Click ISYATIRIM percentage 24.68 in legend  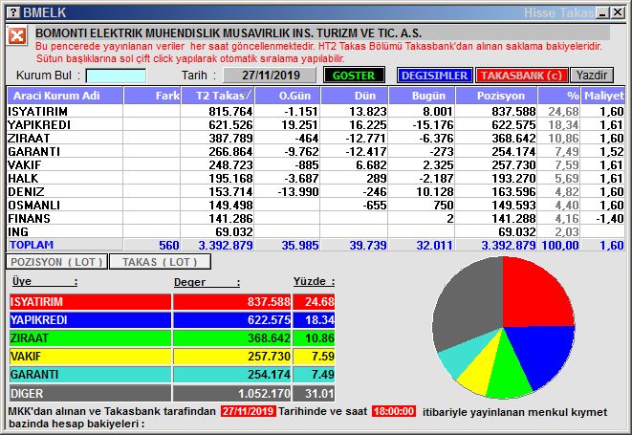click(319, 301)
